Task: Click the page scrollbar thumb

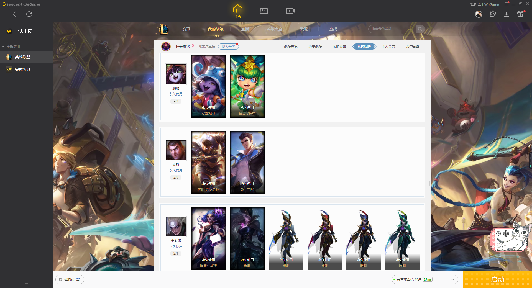Action: pyautogui.click(x=429, y=183)
